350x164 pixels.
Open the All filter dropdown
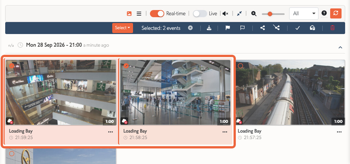(x=304, y=14)
